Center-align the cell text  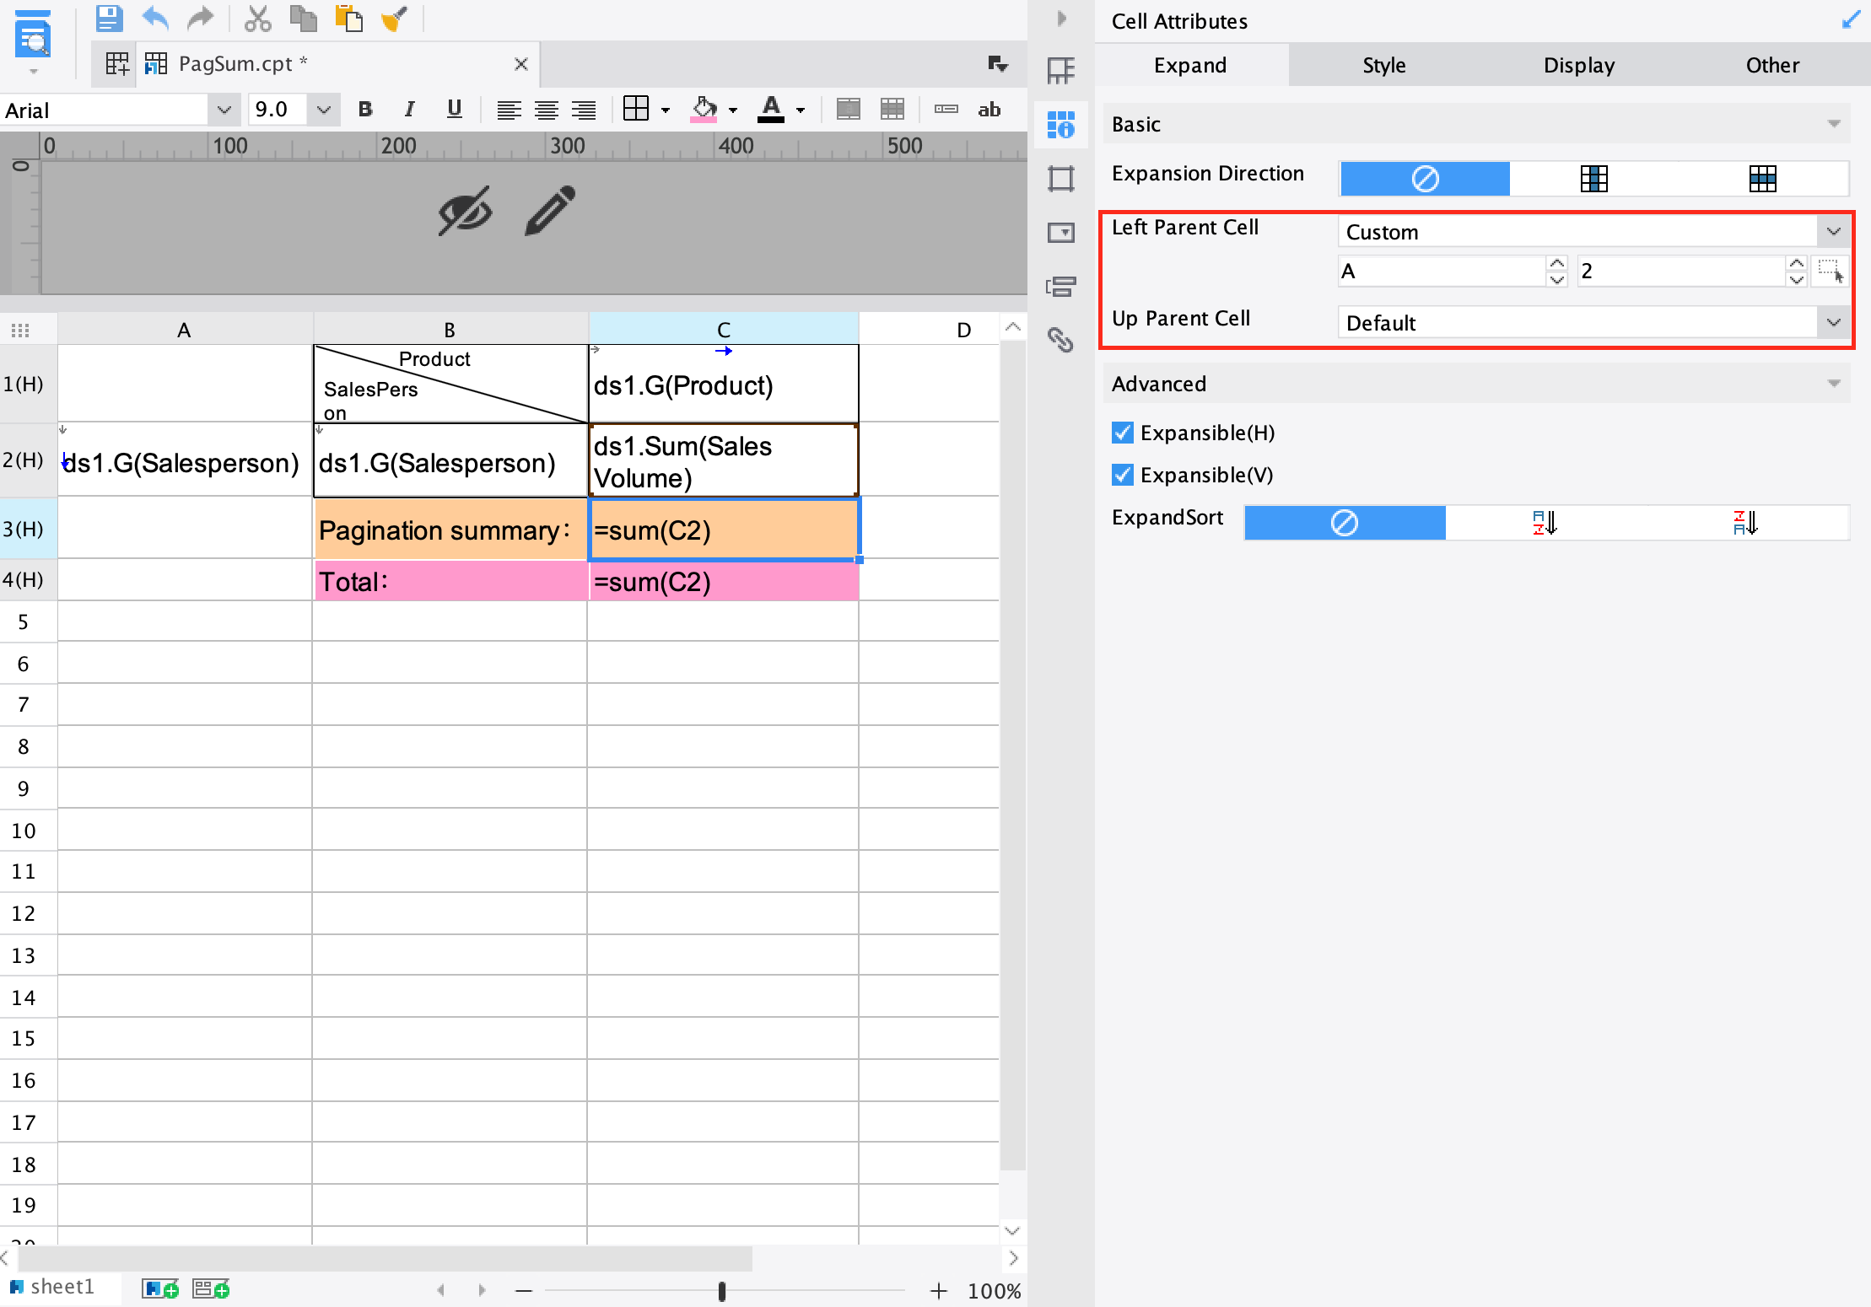pyautogui.click(x=547, y=110)
